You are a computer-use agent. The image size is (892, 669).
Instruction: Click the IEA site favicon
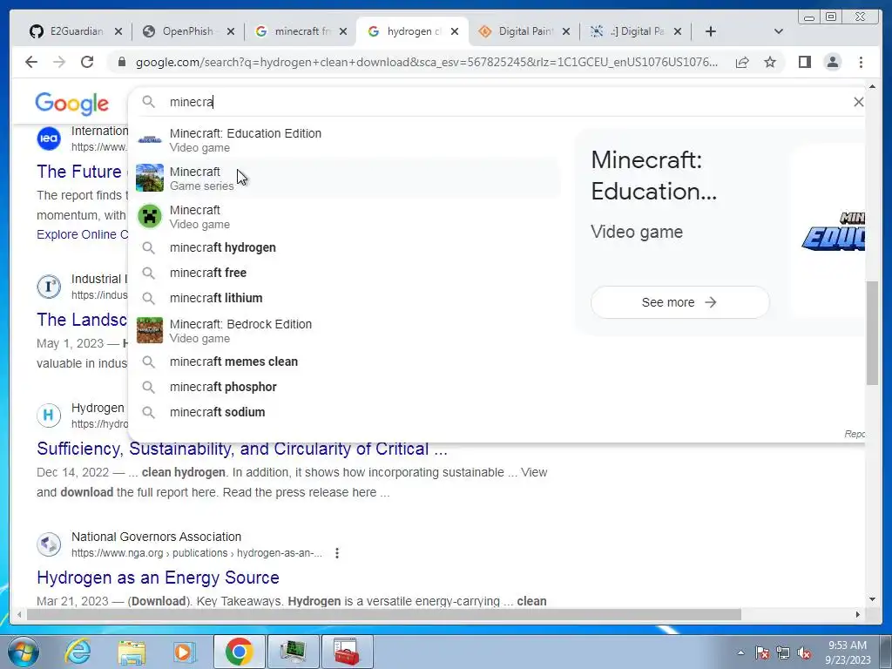(49, 139)
